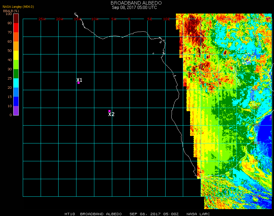Pick the bright red 70-80% legend swatch
This screenshot has width=274, height=216.
click(16, 28)
